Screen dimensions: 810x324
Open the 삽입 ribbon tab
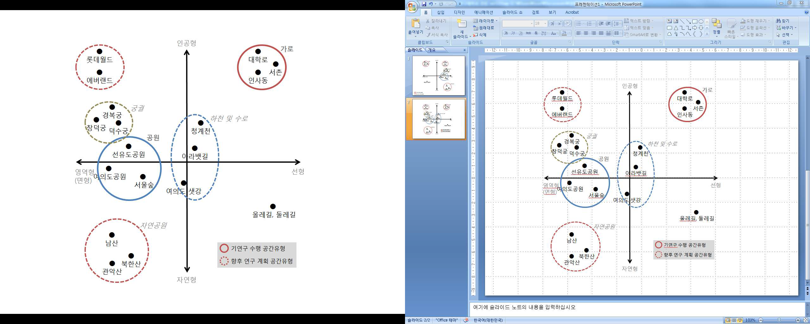441,12
